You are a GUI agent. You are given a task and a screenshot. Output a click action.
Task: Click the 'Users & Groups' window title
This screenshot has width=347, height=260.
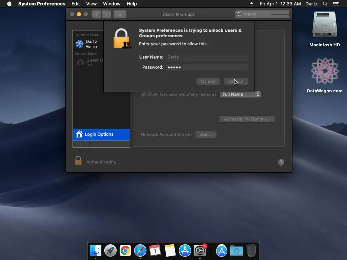179,14
